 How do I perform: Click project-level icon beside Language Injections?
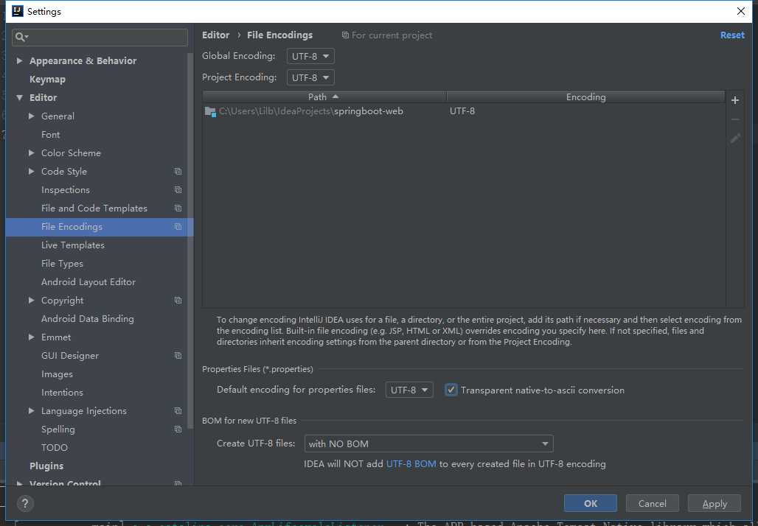(x=178, y=410)
